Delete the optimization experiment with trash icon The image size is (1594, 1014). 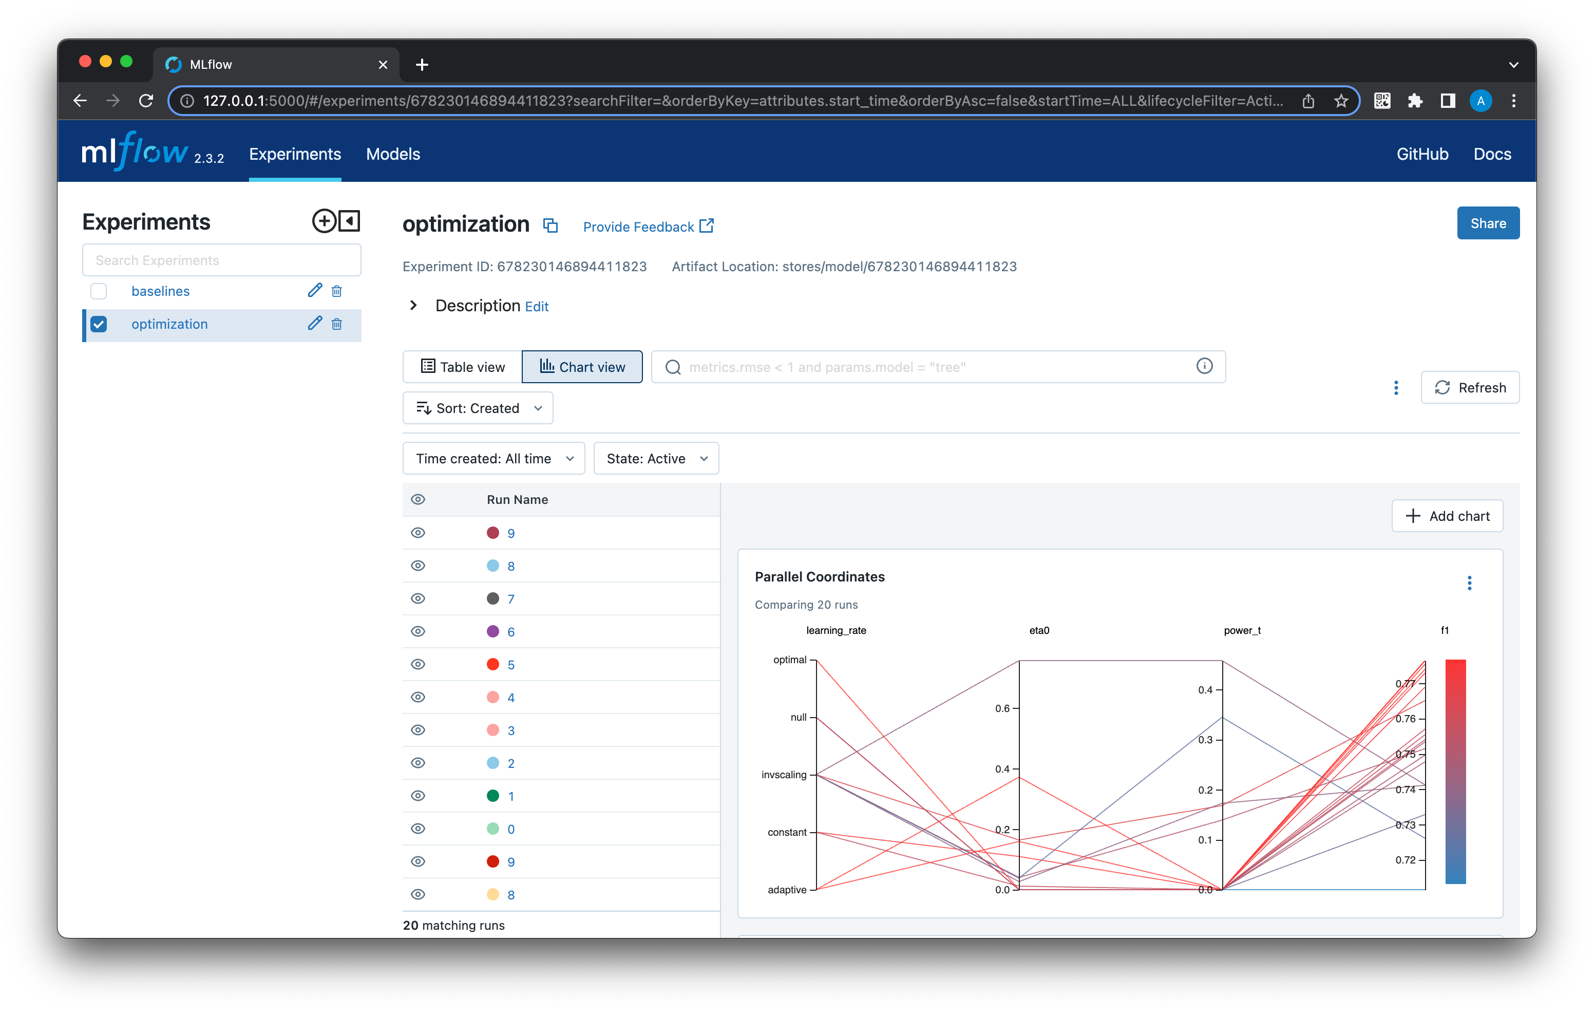point(337,324)
